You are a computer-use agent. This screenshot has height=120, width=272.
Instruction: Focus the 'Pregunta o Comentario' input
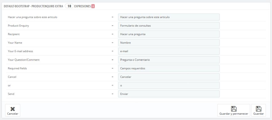(169, 60)
